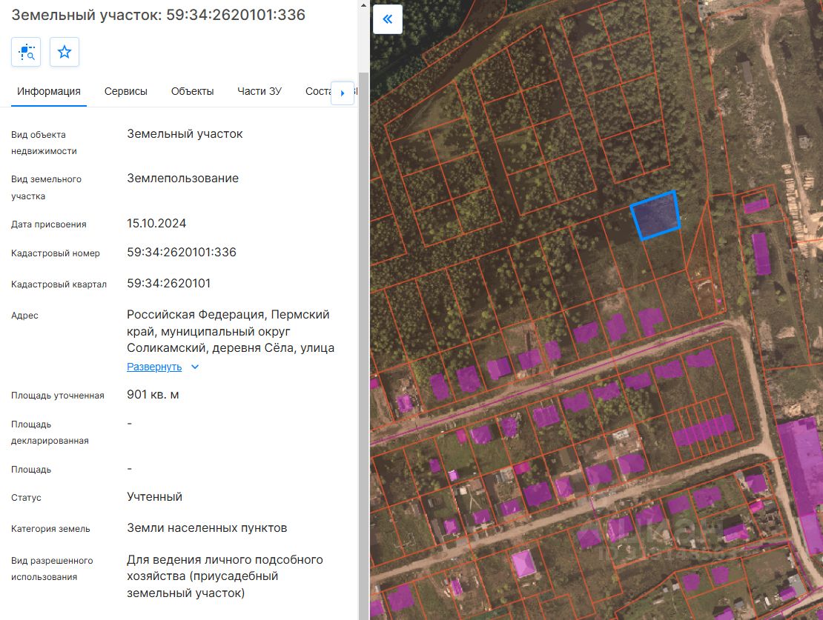
Task: Click the date value 15.10.2024
Action: pos(156,224)
